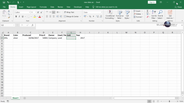This screenshot has height=103, width=184.
Task: Expand the Name Box dropdown arrow
Action: pos(14,25)
